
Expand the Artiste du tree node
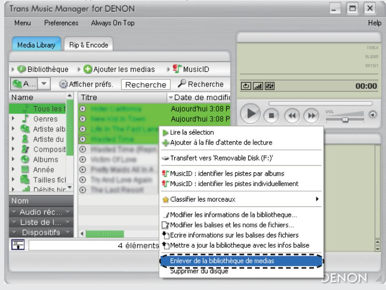point(13,139)
